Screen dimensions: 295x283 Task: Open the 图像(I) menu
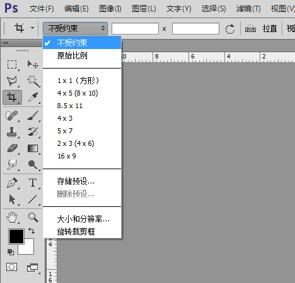click(110, 9)
